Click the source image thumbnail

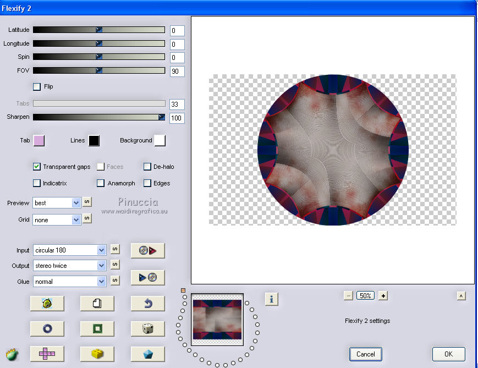click(x=217, y=320)
